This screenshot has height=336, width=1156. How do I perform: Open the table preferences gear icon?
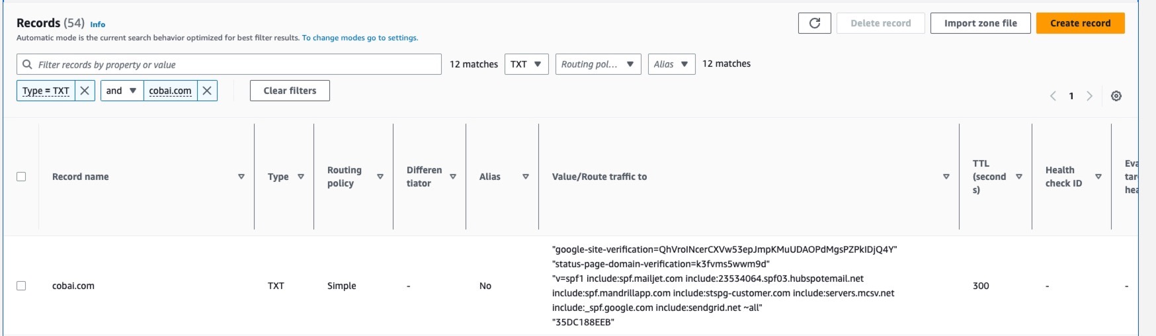click(1116, 96)
